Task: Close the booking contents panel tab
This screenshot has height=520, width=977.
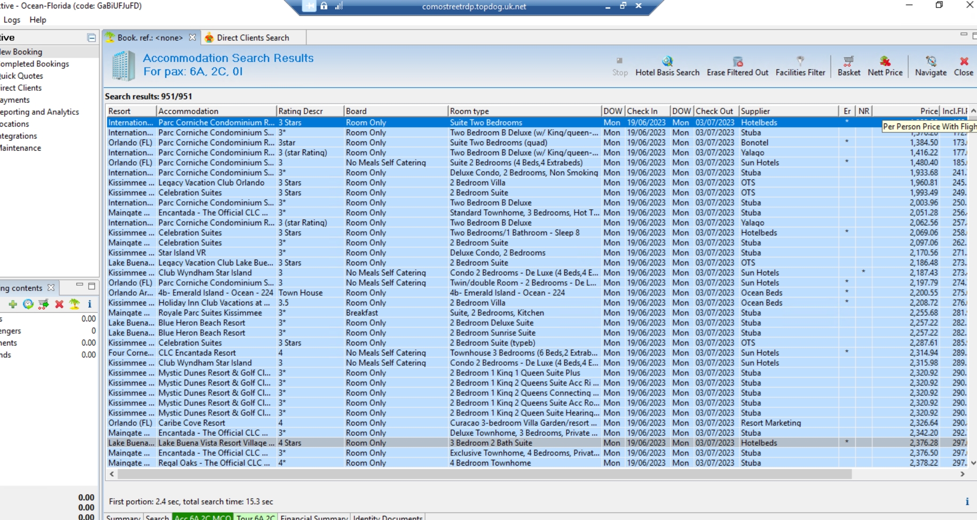Action: click(x=51, y=287)
